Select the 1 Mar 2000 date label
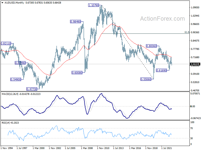The image size is (201, 151). pos(39,148)
